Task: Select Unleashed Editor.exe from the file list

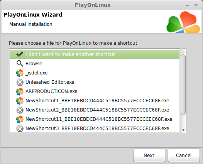Action: [x=95, y=82]
